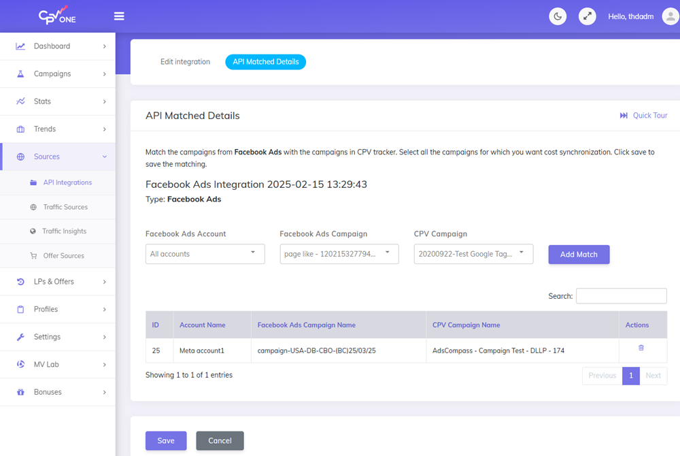
Task: Start the Quick Tour
Action: (643, 115)
